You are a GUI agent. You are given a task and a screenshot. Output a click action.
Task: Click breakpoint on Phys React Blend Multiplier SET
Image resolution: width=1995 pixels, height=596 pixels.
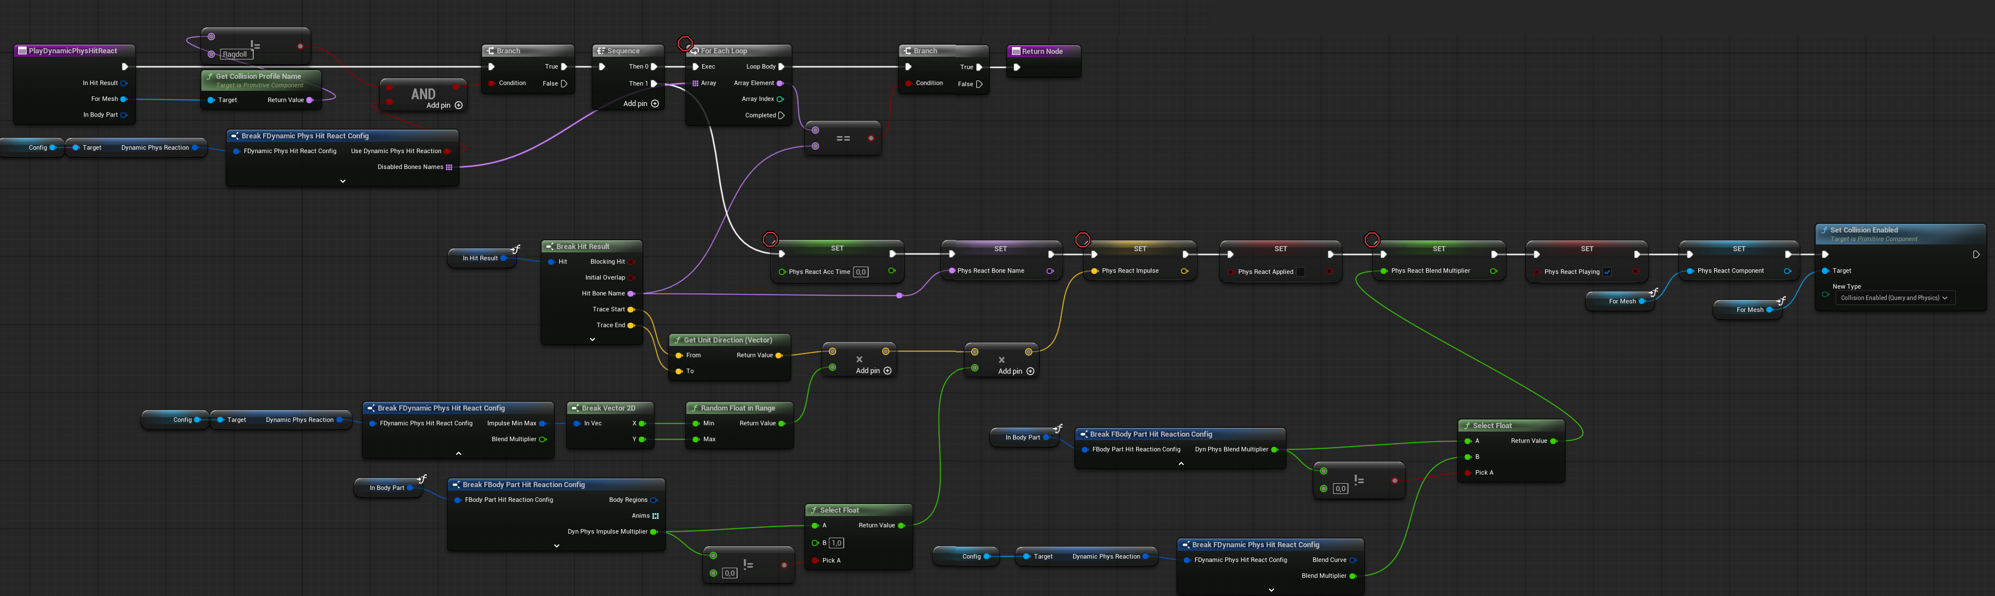click(1372, 239)
